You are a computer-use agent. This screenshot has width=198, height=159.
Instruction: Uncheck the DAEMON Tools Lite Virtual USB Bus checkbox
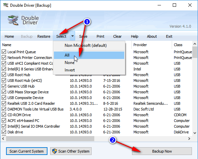tap(4, 109)
